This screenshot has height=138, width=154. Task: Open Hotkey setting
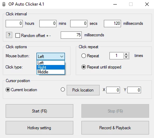point(39,128)
